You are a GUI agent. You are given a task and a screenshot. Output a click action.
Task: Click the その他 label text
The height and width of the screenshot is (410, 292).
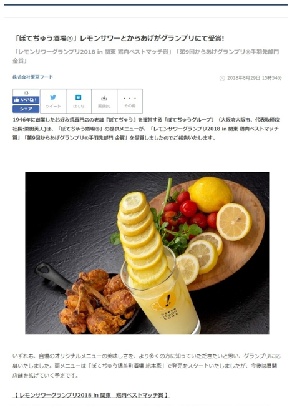click(130, 106)
